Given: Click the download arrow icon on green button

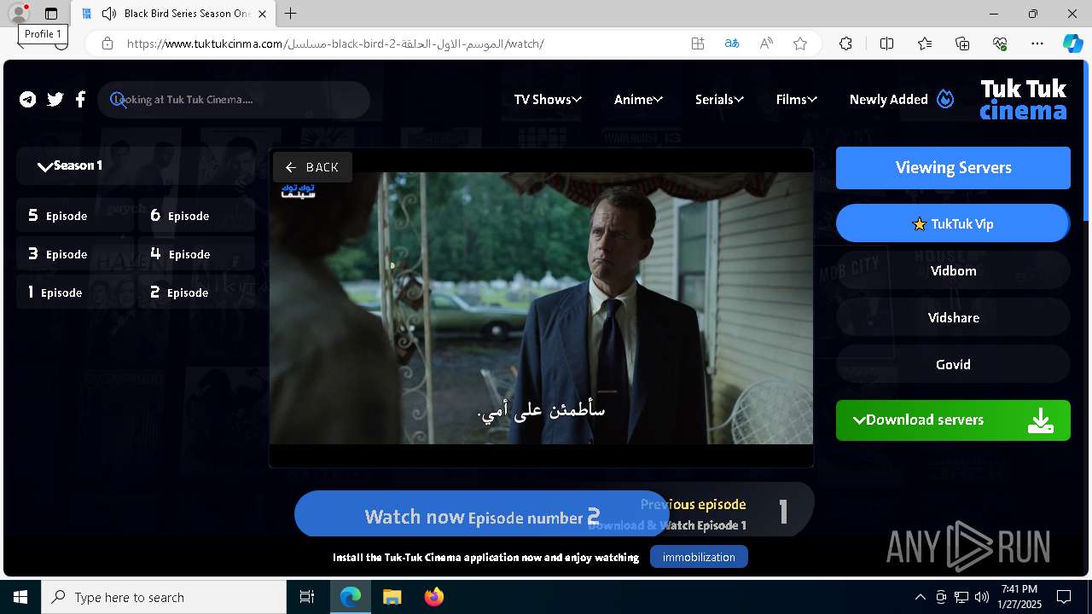Looking at the screenshot, I should [1041, 420].
